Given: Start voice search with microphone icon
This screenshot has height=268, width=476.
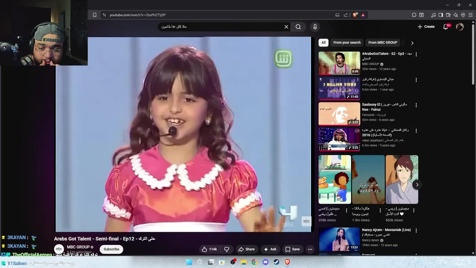Looking at the screenshot, I should coord(315,27).
